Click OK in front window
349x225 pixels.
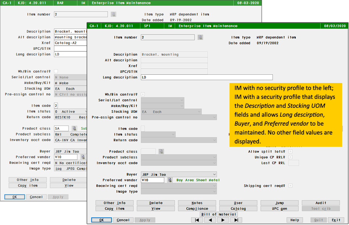click(x=101, y=220)
